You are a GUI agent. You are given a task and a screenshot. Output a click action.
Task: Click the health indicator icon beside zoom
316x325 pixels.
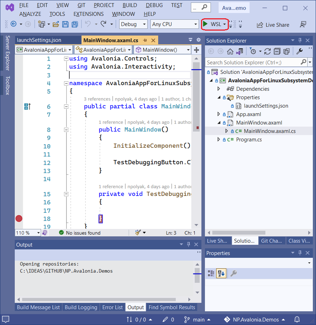tap(45, 233)
